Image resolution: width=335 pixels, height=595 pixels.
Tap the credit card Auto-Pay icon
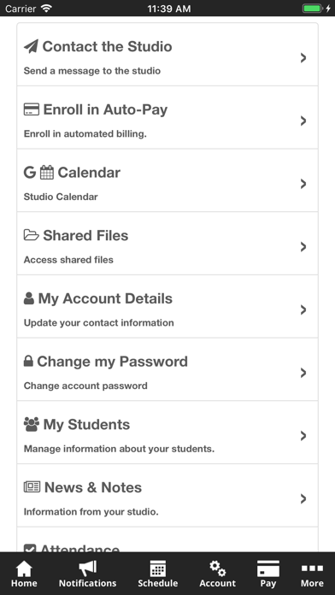pos(32,109)
